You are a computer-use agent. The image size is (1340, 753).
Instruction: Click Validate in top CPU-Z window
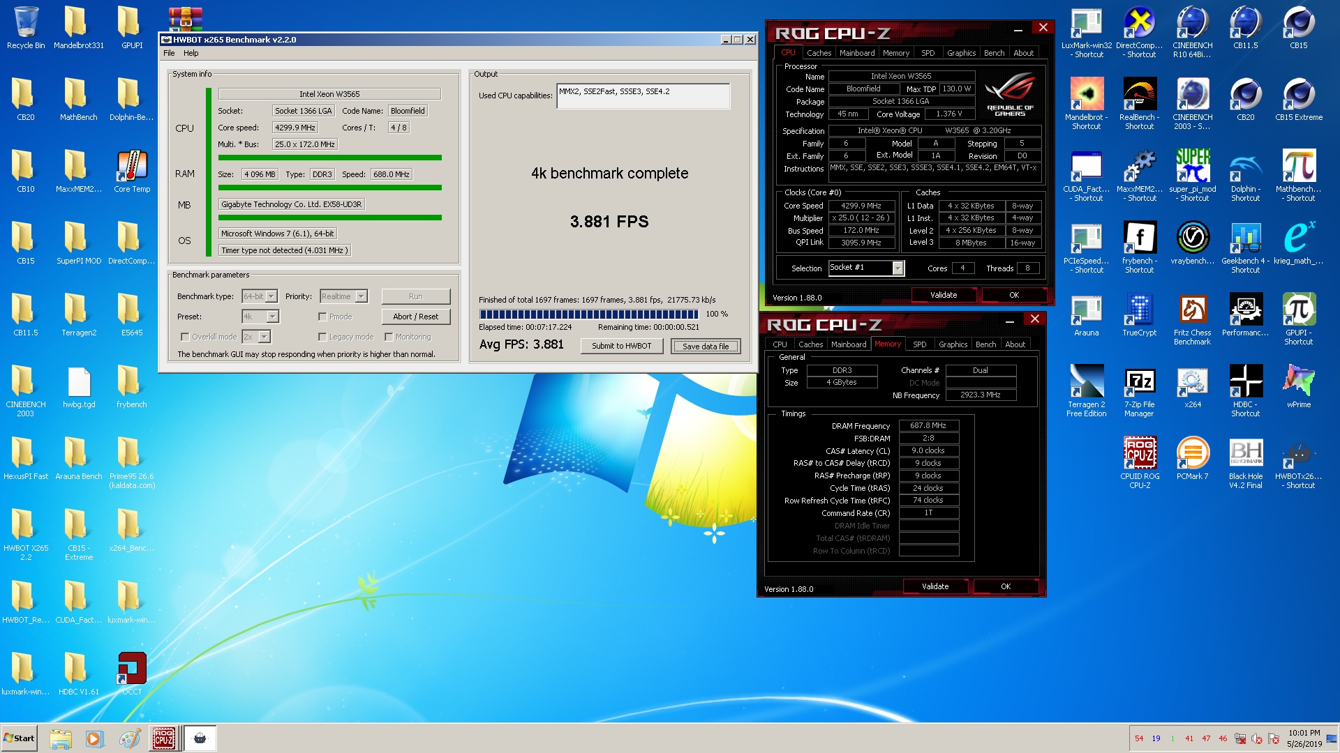coord(944,295)
